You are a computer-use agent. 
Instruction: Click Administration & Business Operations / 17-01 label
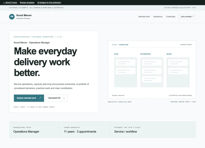click(38, 37)
